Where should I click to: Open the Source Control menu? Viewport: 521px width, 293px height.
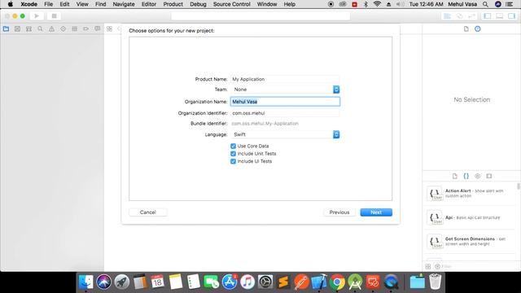tap(231, 4)
